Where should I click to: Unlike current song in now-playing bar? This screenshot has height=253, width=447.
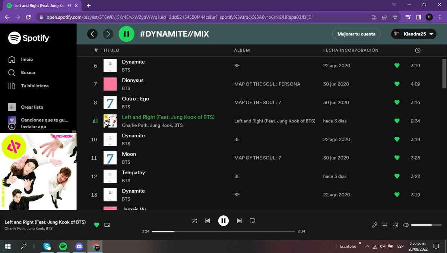(x=96, y=225)
